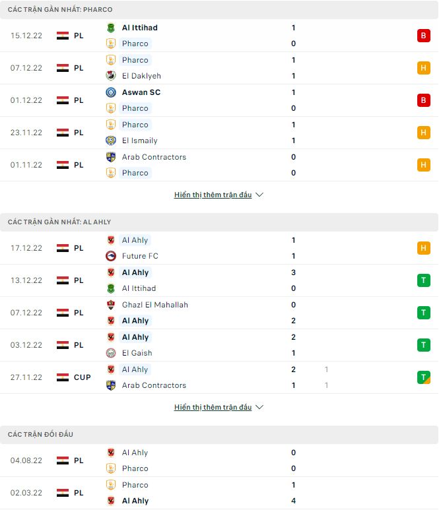Click Egypt flag on the 27.11.22 CUP match
This screenshot has height=510, width=443.
[63, 377]
